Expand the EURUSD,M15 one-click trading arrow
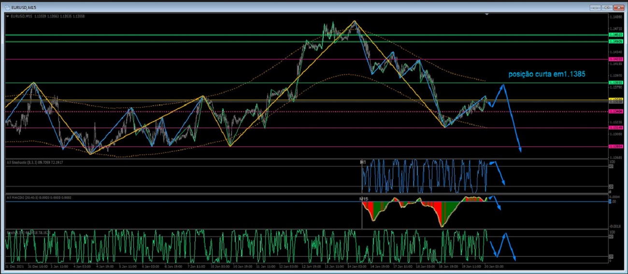The width and height of the screenshot is (628, 274). pyautogui.click(x=8, y=16)
